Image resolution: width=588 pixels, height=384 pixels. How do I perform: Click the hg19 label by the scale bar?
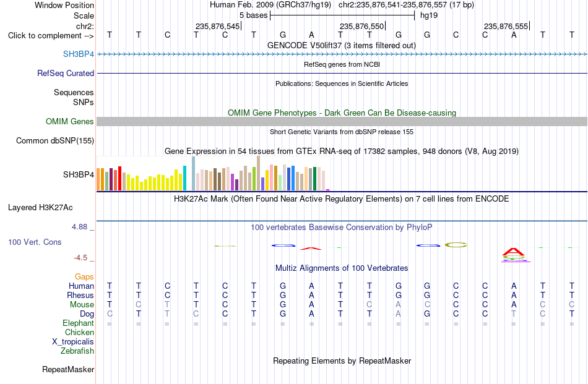[429, 15]
